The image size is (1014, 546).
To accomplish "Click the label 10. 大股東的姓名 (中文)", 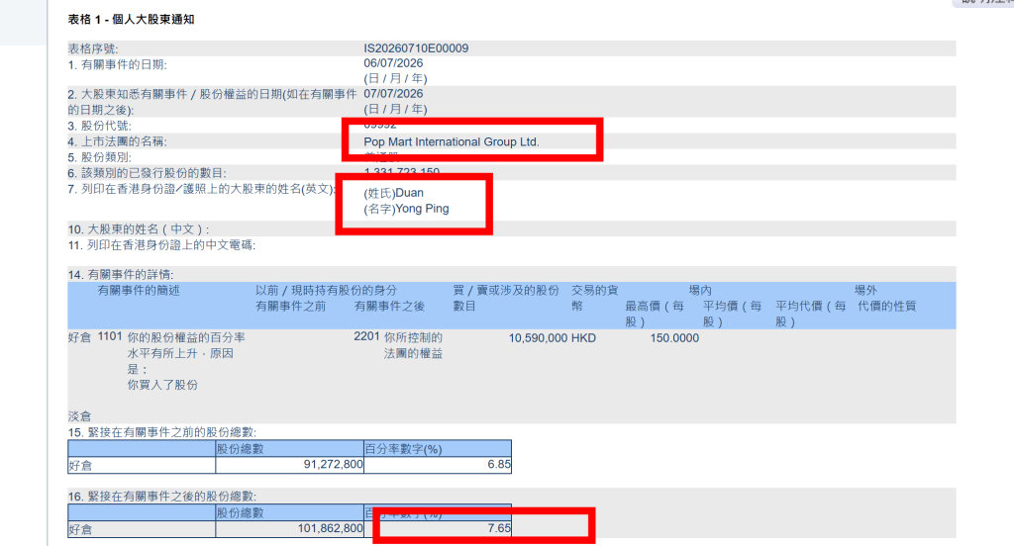I will [x=139, y=229].
